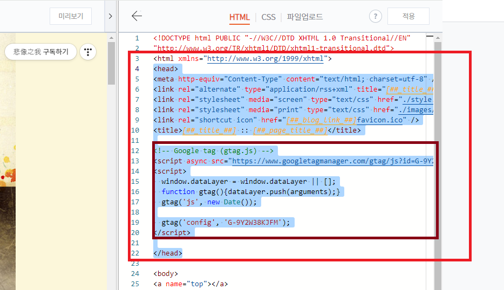Click the minimize dash above editor scrollbar

pyautogui.click(x=430, y=36)
